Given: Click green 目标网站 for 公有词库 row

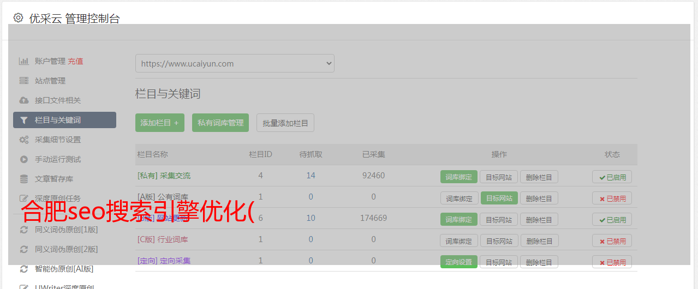Looking at the screenshot, I should pos(499,198).
